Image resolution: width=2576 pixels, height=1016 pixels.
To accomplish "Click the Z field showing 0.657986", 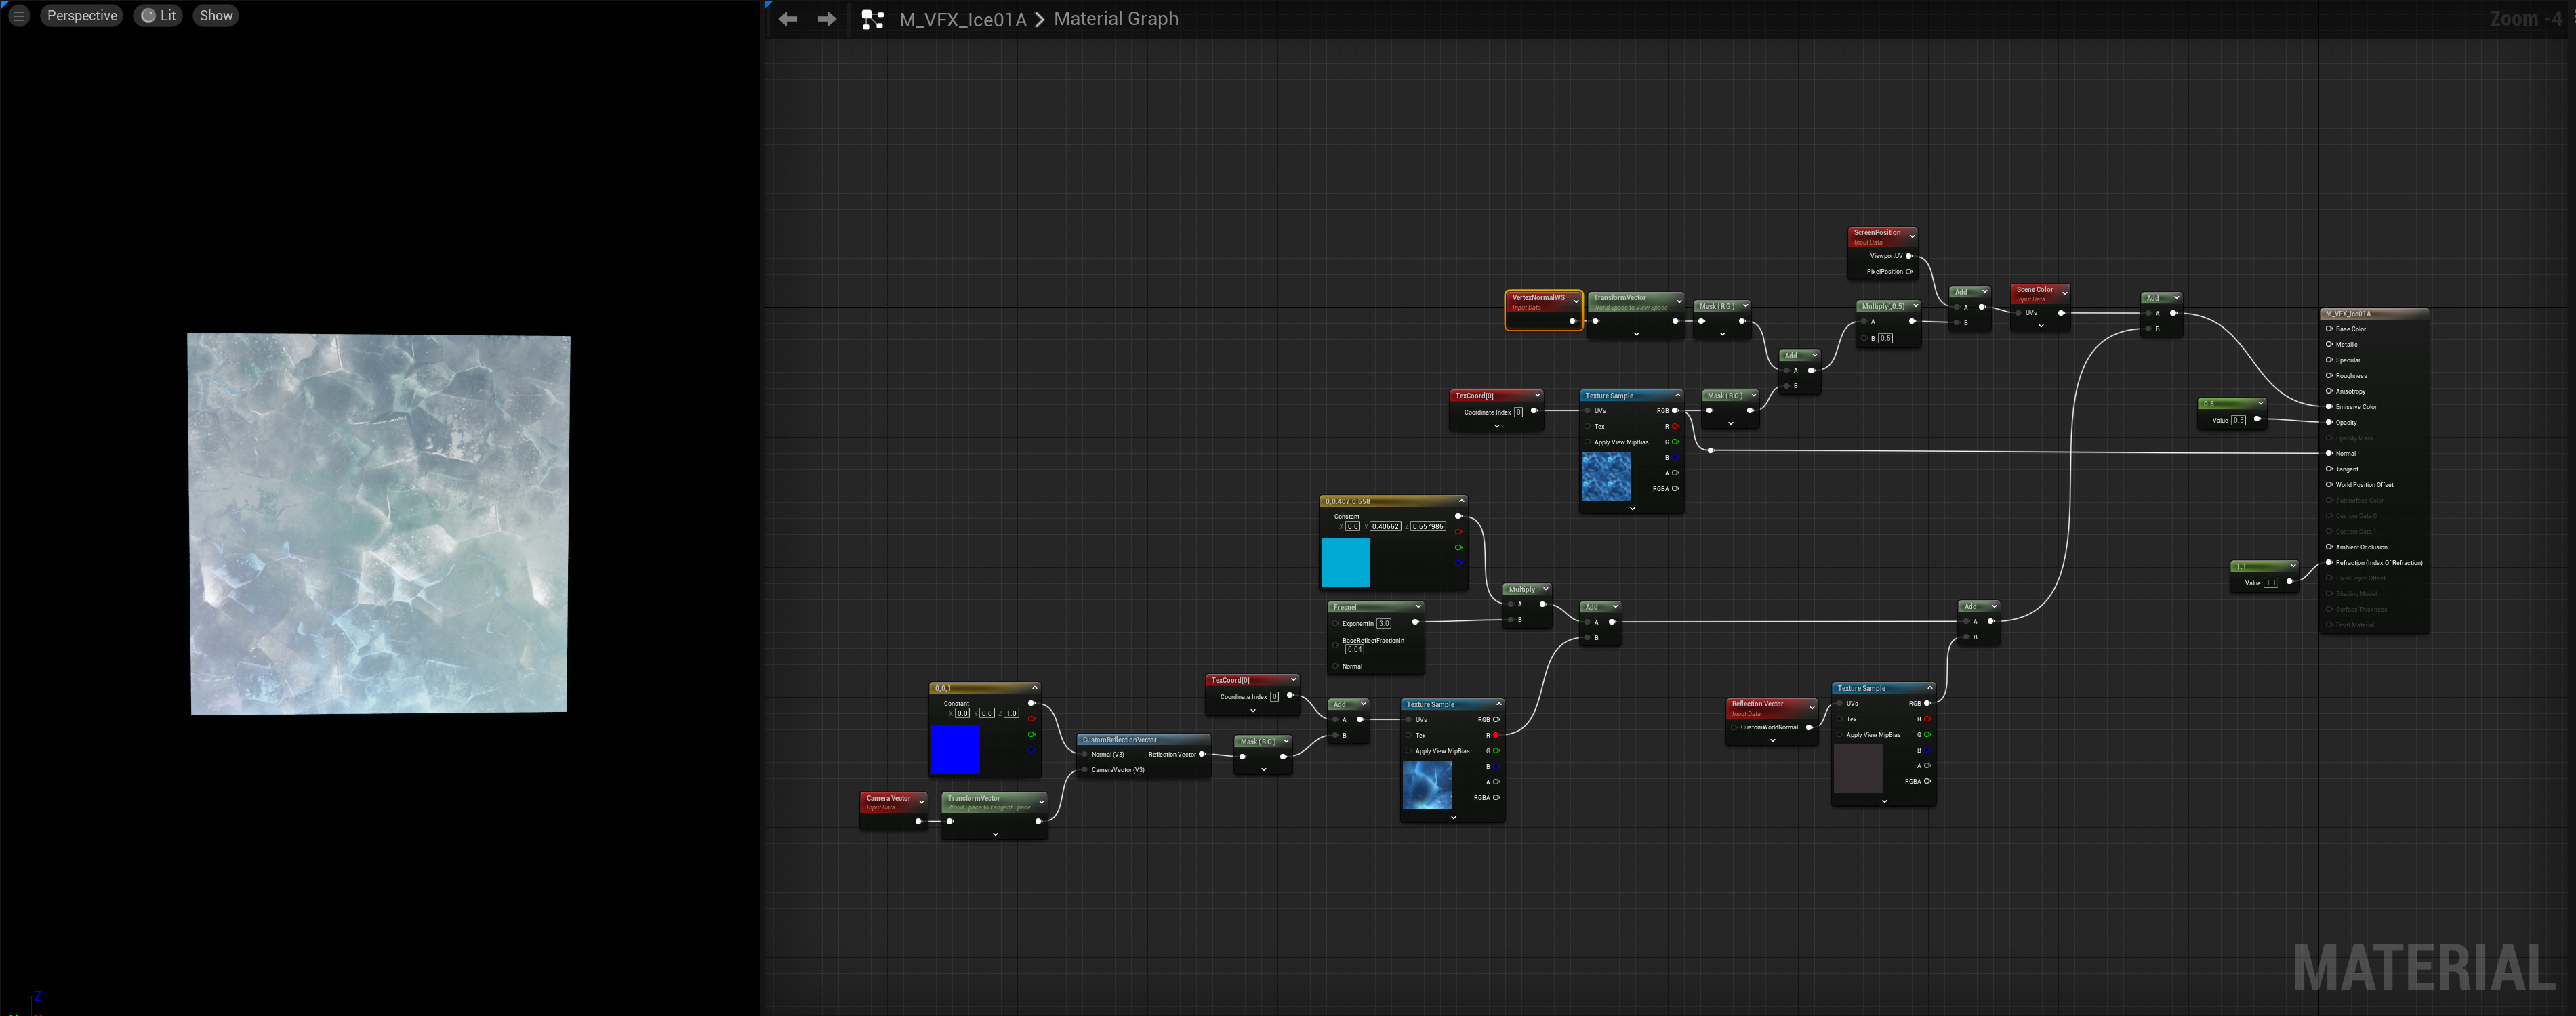I will [1428, 526].
